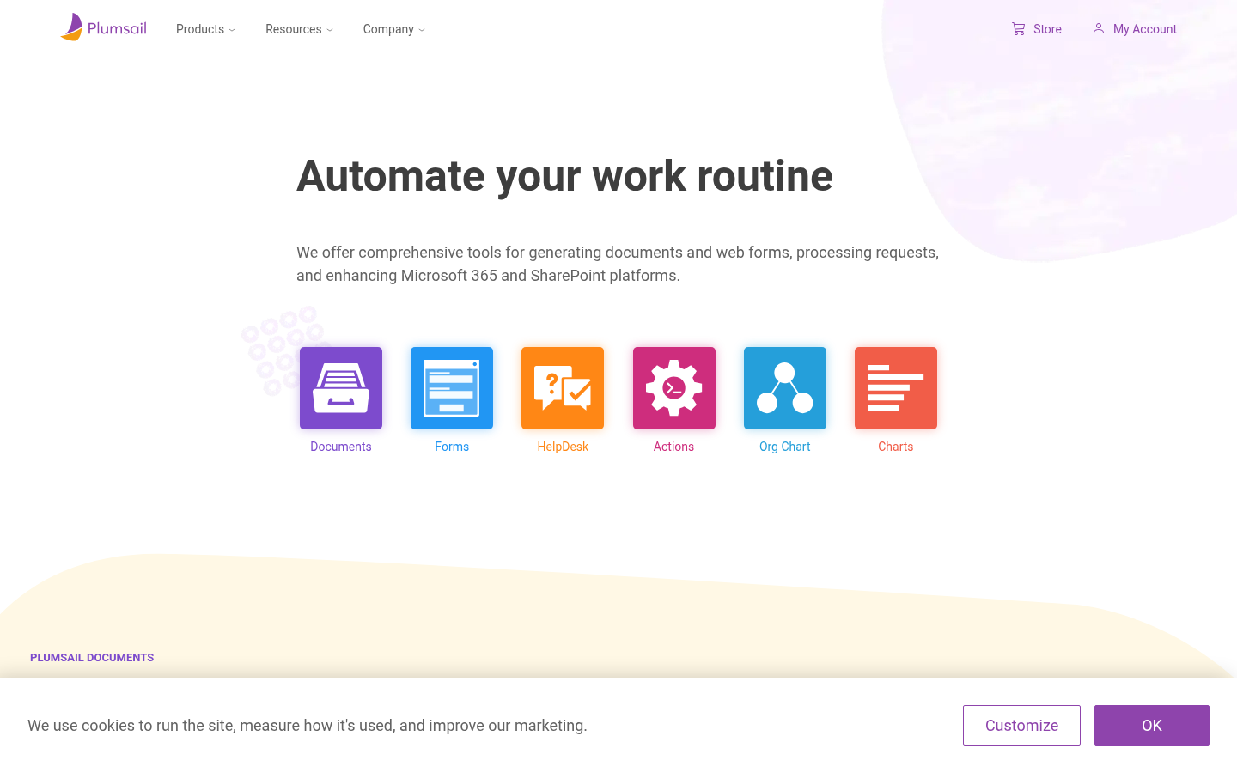This screenshot has height=773, width=1237.
Task: Open the Actions gear icon tile
Action: [674, 388]
